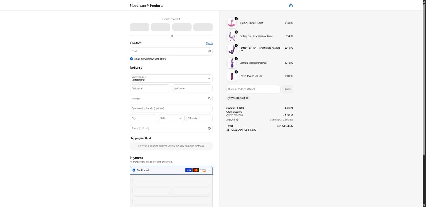Click the $109.99 price
Viewport: 426px width, 207px height.
[x=289, y=76]
